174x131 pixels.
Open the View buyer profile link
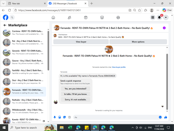point(119,67)
